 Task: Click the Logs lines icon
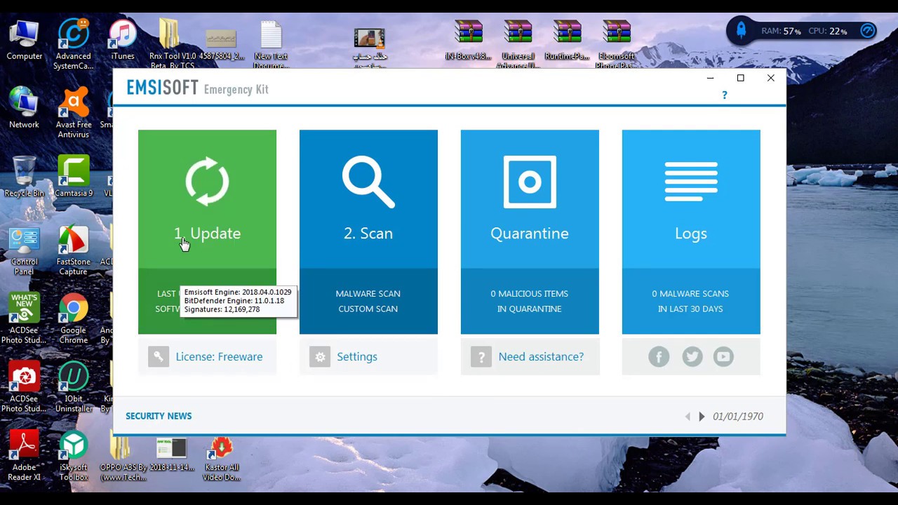point(691,182)
